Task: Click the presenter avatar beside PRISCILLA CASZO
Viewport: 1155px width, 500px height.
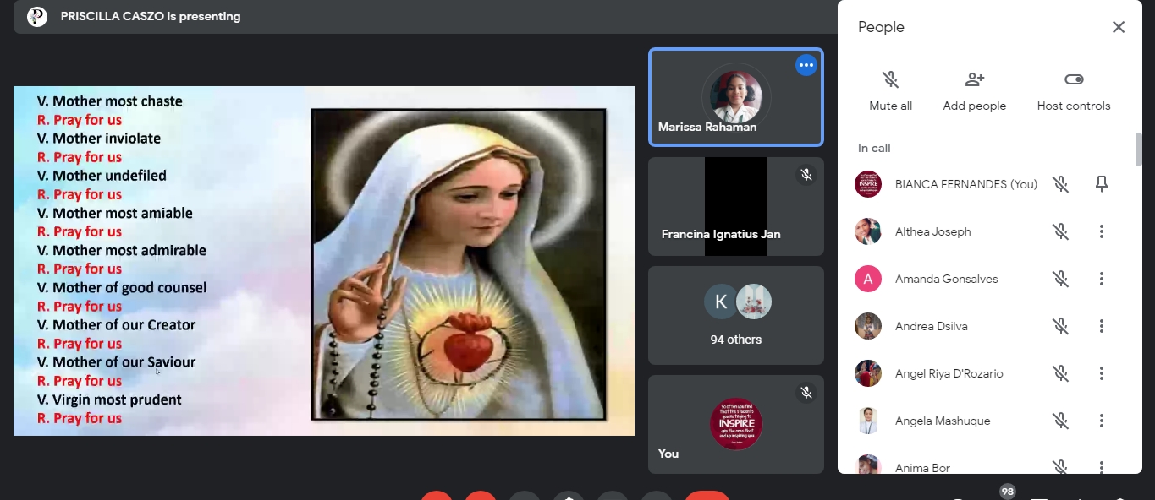Action: tap(37, 16)
